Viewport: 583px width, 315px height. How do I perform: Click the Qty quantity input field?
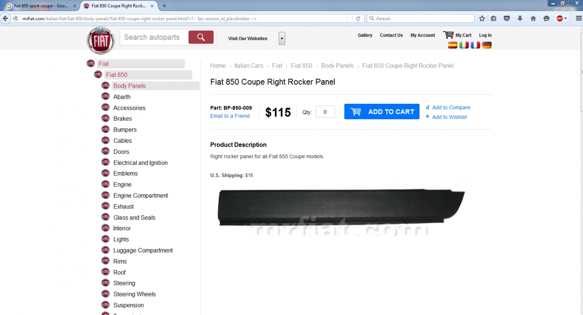(325, 112)
